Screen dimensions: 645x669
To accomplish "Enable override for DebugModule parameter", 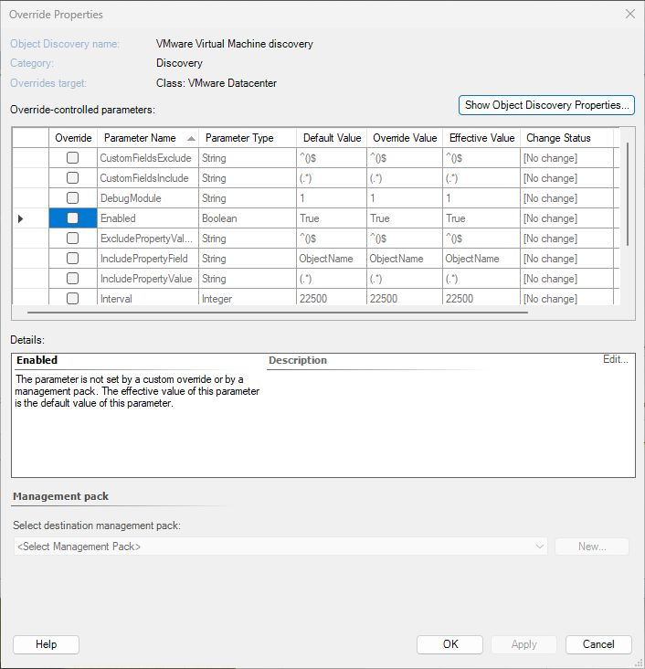I will coord(72,198).
